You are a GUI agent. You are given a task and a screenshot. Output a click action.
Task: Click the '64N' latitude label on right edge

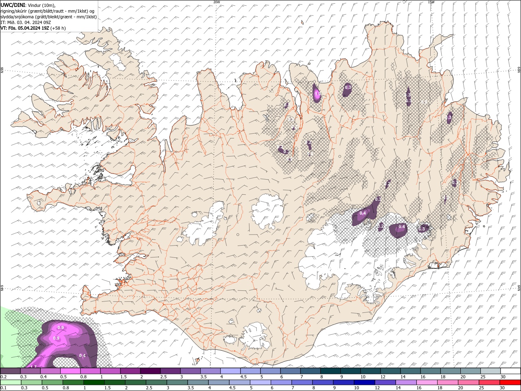click(x=519, y=288)
